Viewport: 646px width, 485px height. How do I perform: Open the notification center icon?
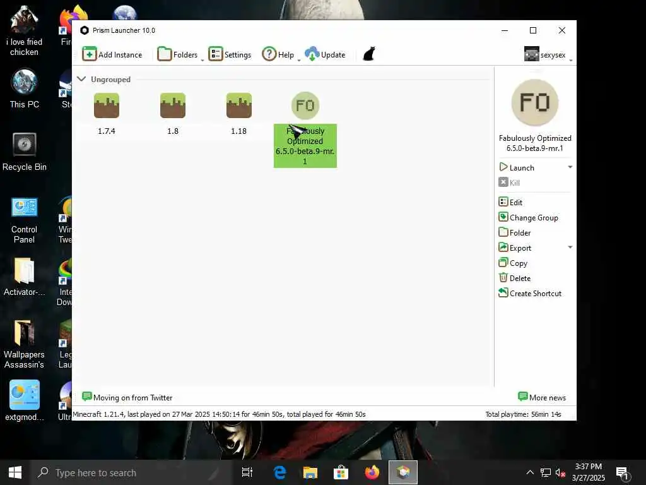click(x=623, y=474)
